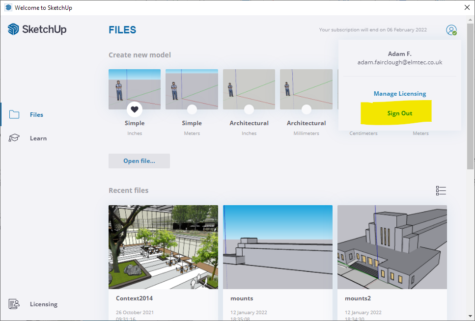The image size is (475, 321).
Task: Open the Learn section in sidebar
Action: 38,138
